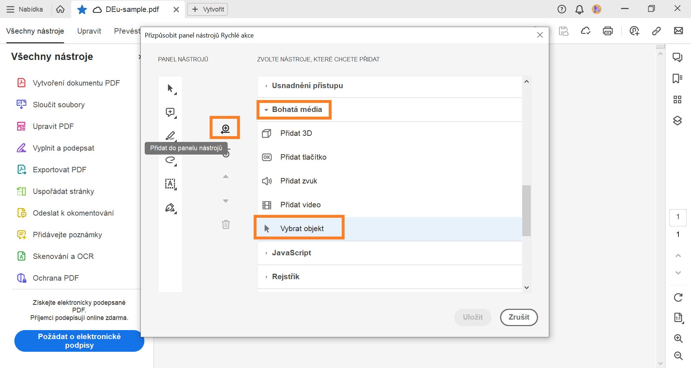This screenshot has height=368, width=691.
Task: Select the text box tool in toolbar panel
Action: 170,184
